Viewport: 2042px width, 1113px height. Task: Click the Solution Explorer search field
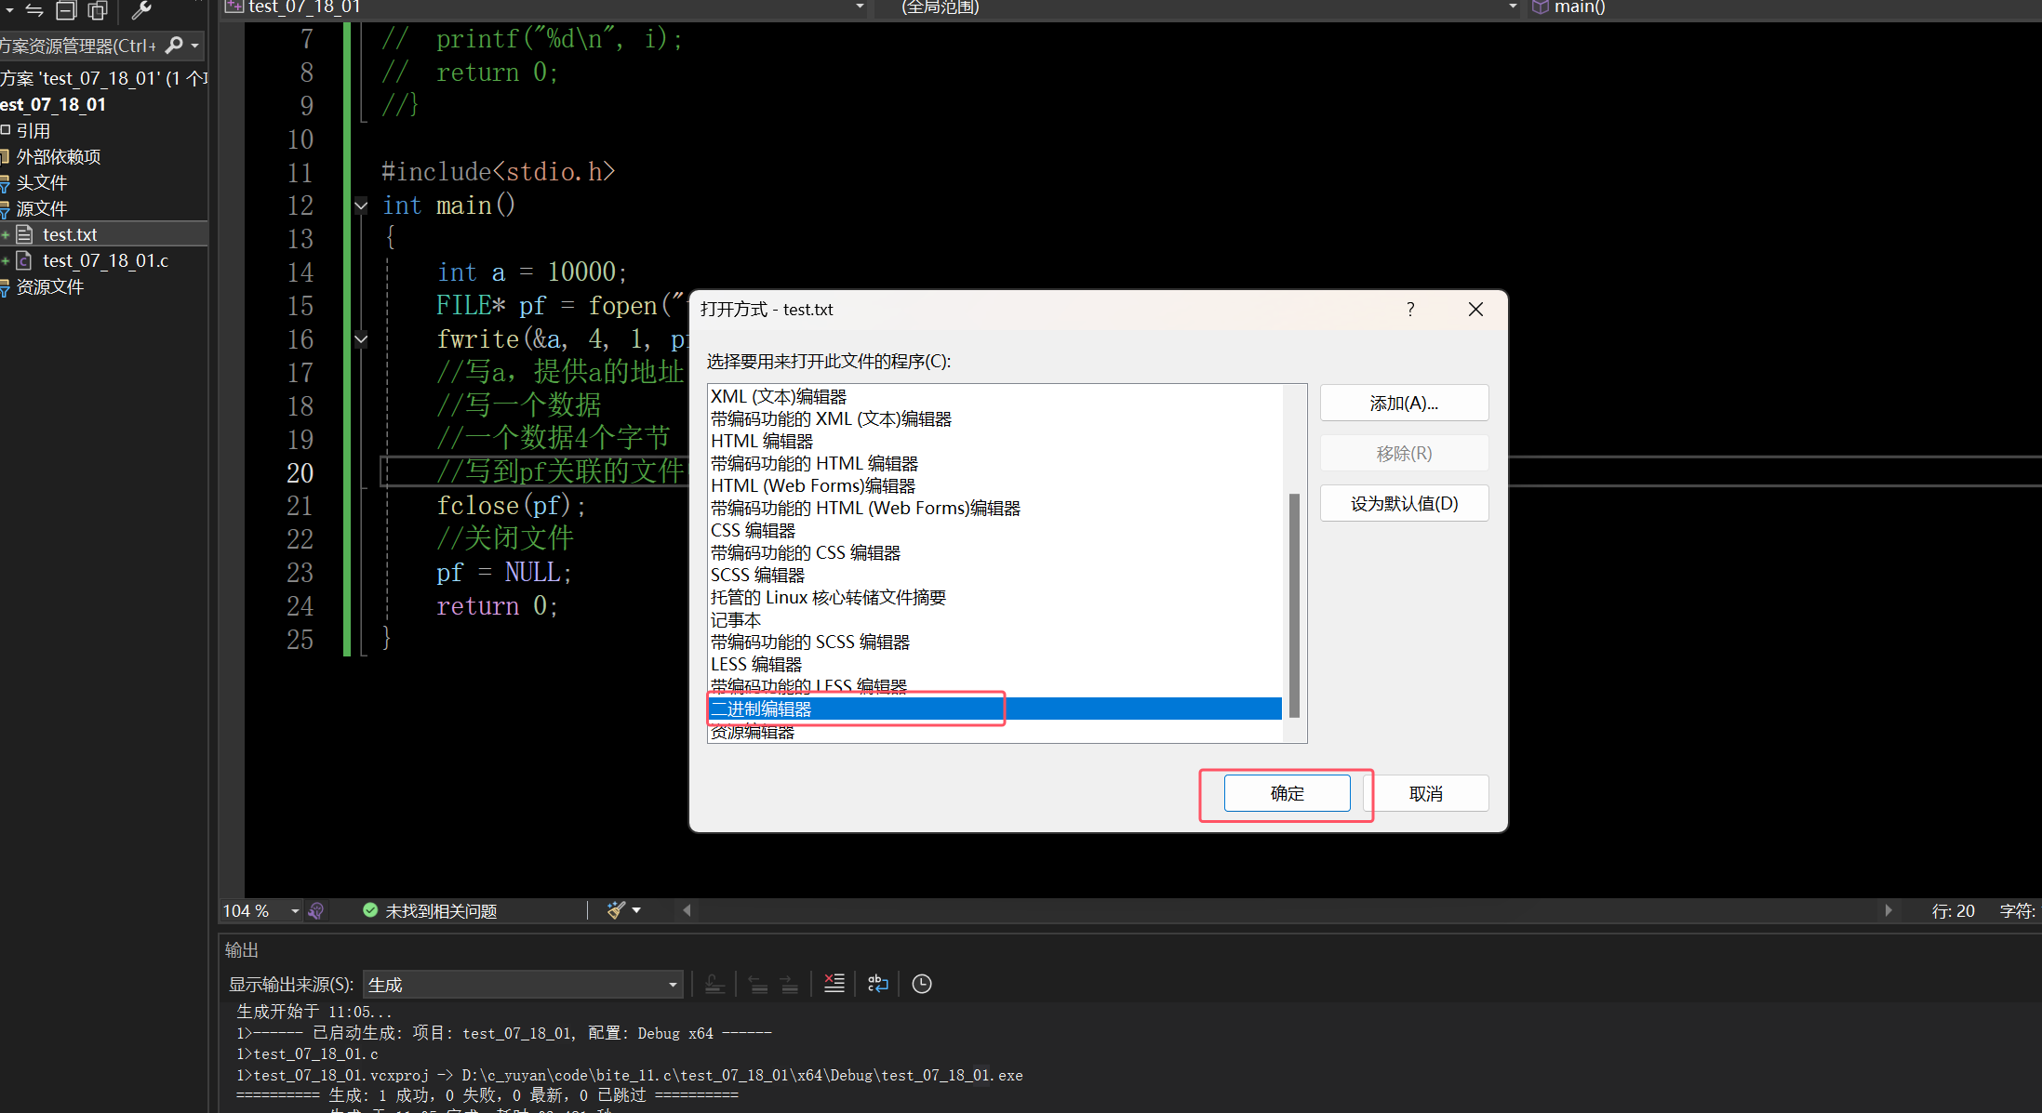[79, 46]
